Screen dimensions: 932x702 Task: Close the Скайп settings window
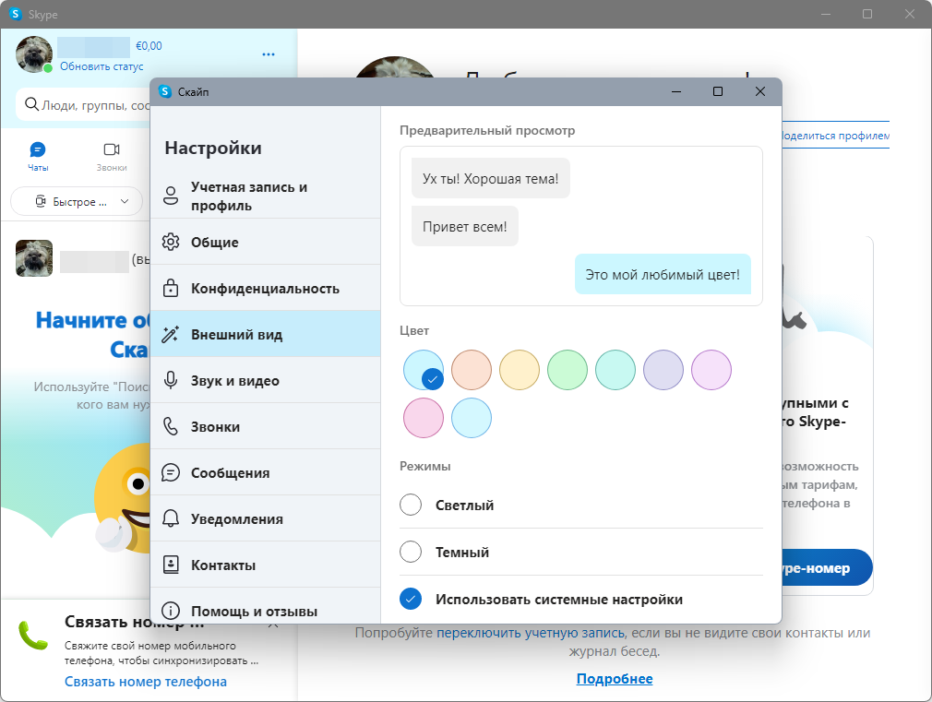(760, 91)
